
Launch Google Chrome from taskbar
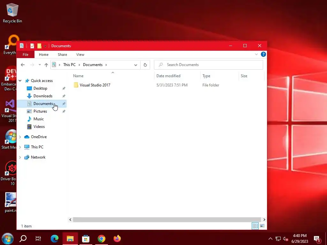click(102, 239)
